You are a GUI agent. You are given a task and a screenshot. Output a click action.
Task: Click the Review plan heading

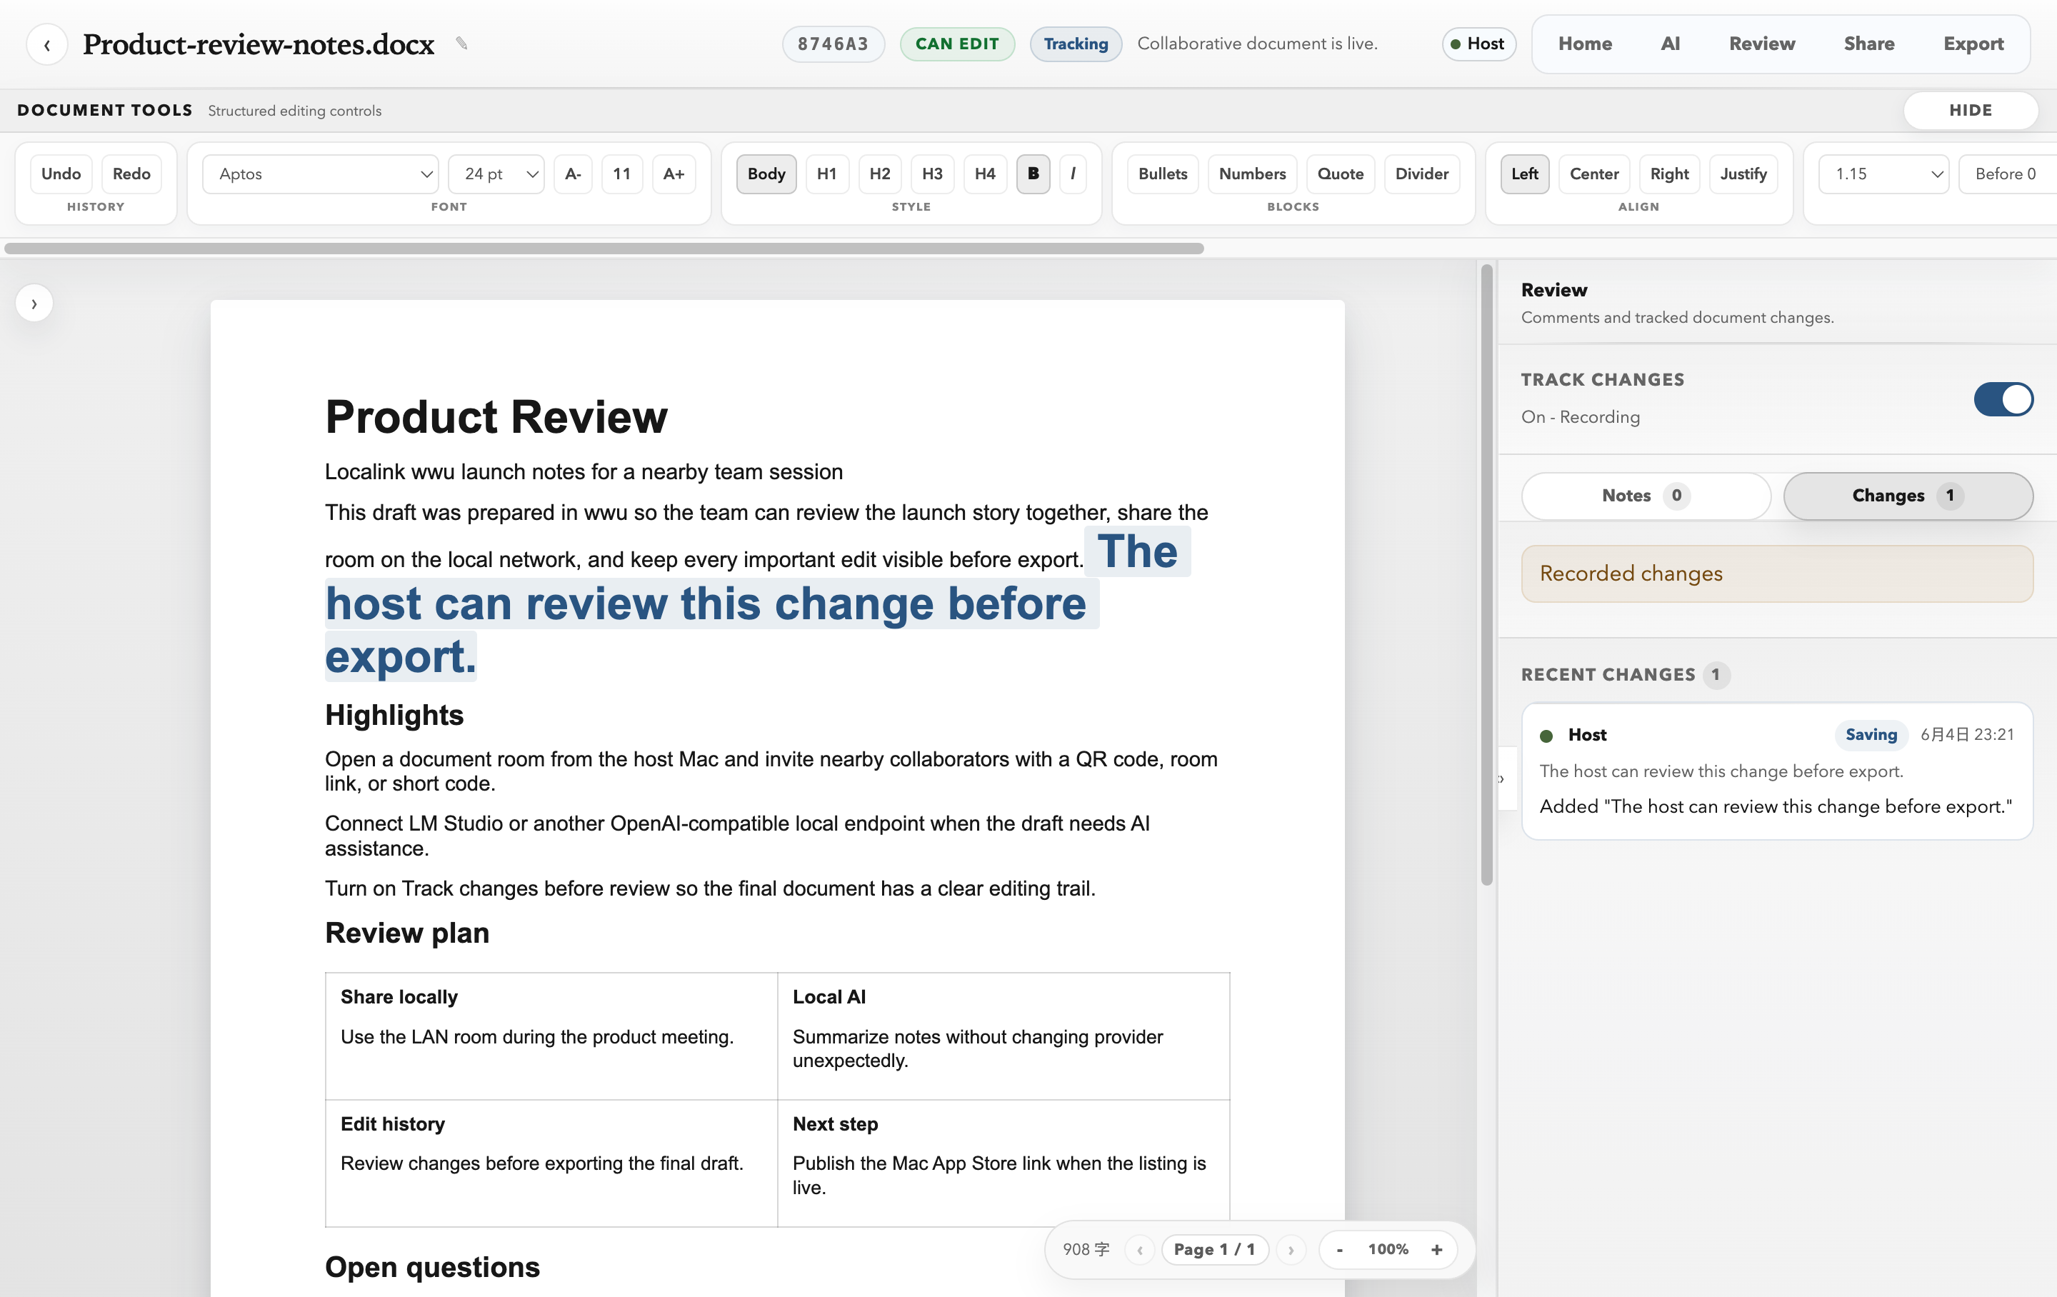(407, 933)
